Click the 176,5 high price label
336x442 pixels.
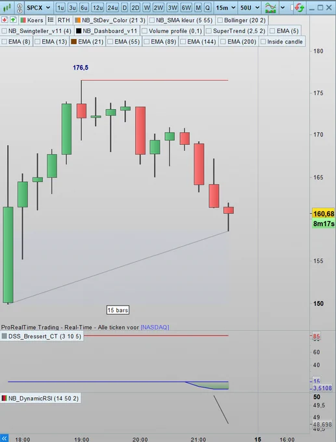coord(81,68)
